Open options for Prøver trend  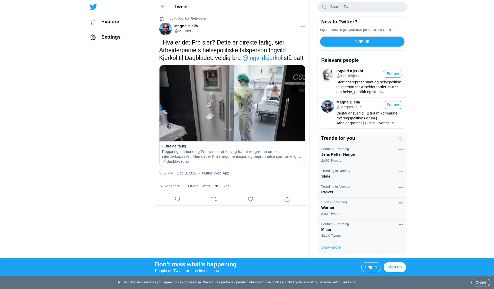coord(401,187)
